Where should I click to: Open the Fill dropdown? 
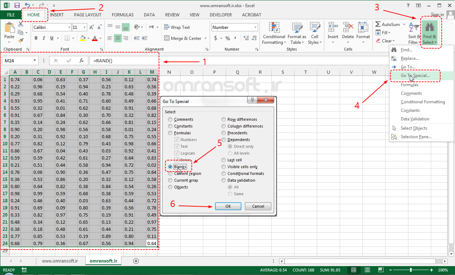384,33
